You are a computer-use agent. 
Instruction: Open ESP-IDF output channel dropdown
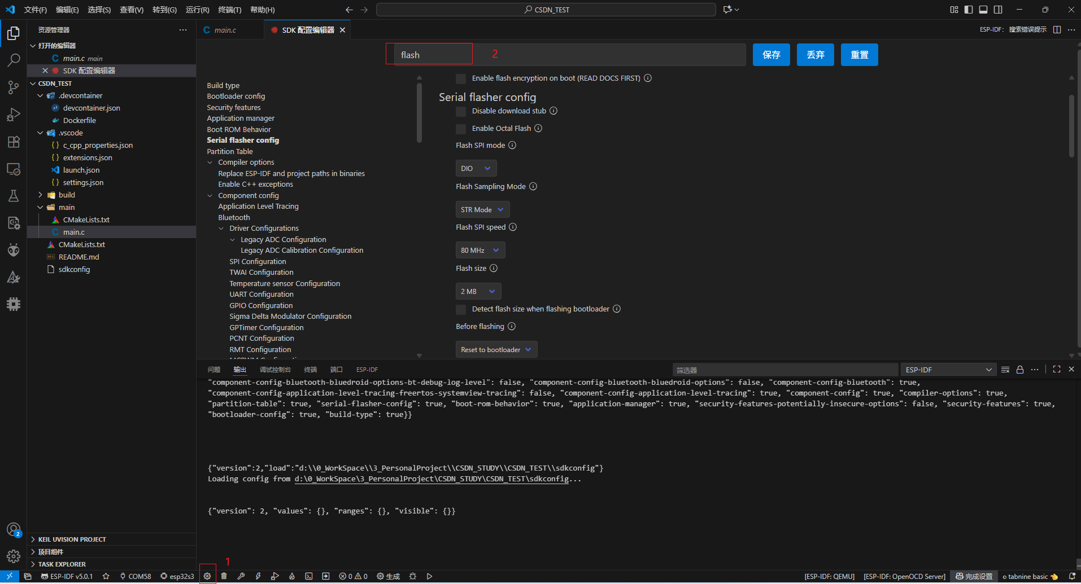pos(948,370)
